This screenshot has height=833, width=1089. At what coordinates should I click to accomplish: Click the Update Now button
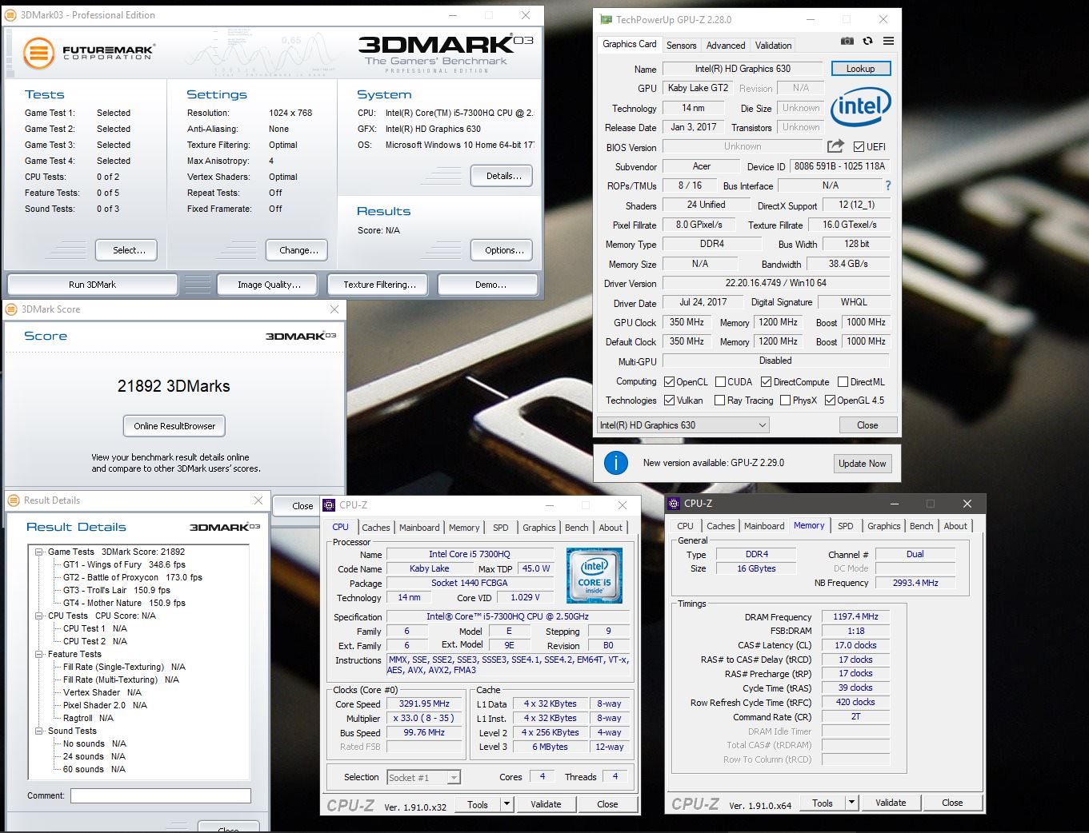click(x=862, y=464)
